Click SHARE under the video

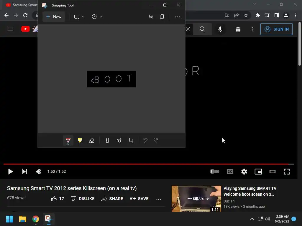[112, 199]
